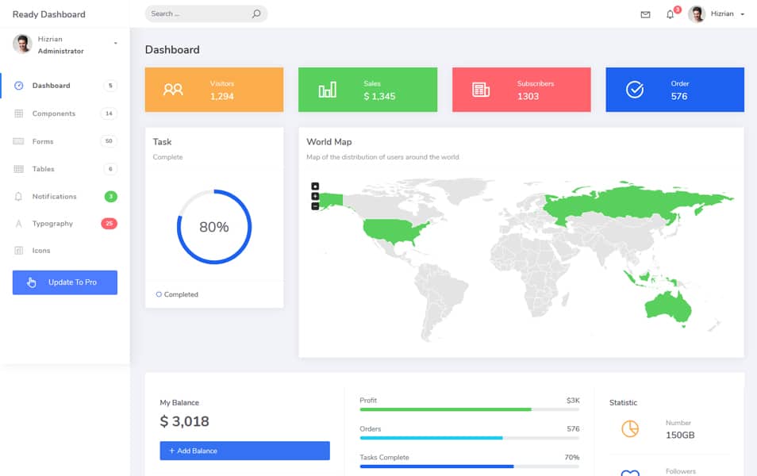Click the Typography sidebar icon
The image size is (757, 476).
click(x=17, y=223)
